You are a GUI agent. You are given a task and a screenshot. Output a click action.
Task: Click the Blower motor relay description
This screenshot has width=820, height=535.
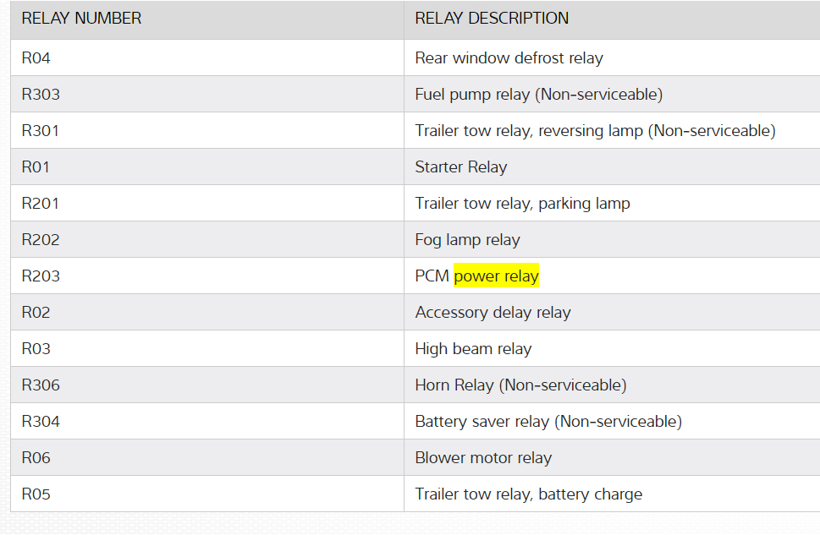483,458
